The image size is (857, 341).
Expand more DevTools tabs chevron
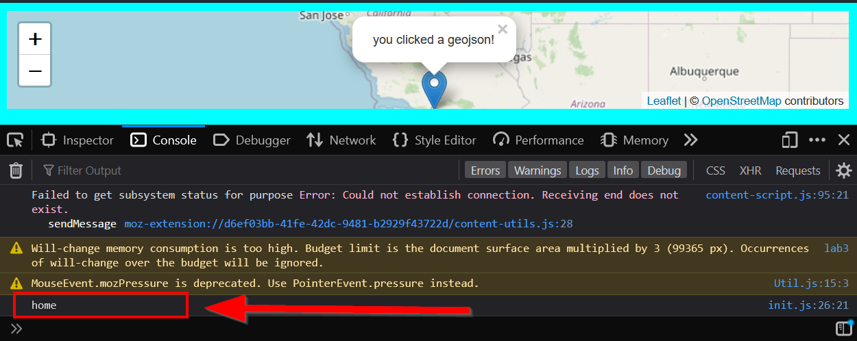[x=690, y=140]
